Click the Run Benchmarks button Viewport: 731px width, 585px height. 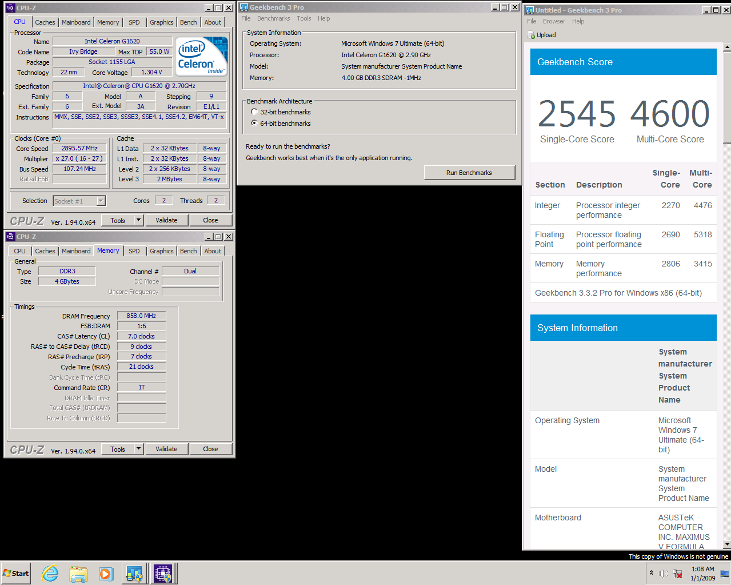point(469,173)
